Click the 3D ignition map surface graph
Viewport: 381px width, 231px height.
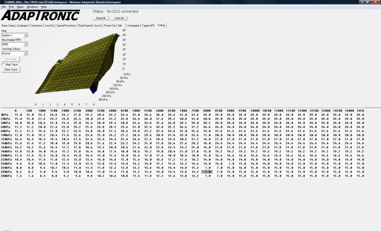78,63
